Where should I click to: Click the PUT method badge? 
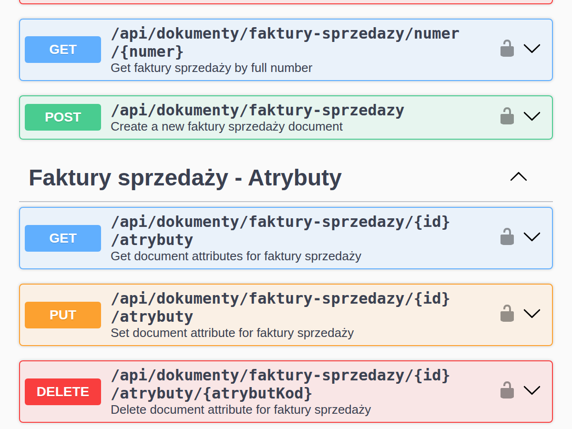point(62,315)
